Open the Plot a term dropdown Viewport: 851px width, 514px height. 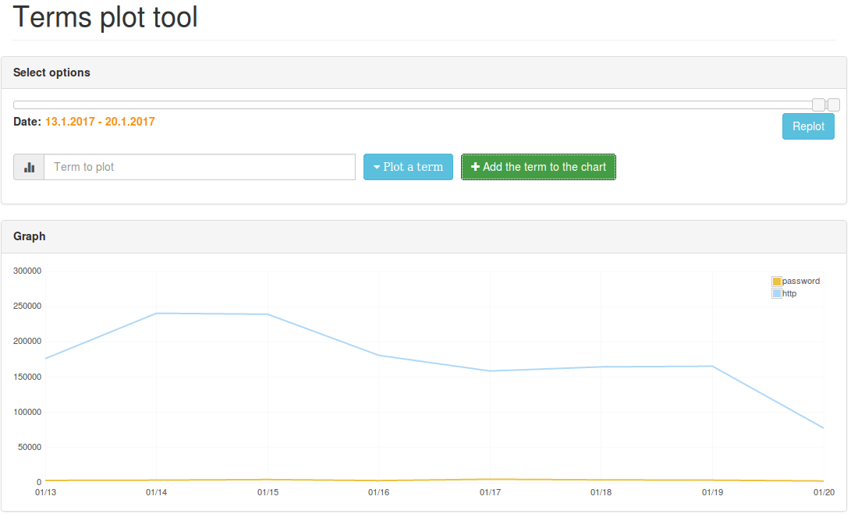(408, 167)
